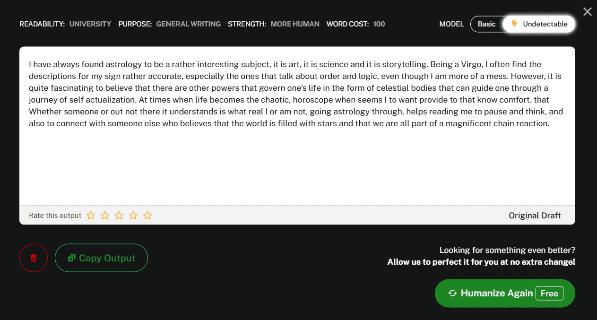Image resolution: width=597 pixels, height=320 pixels.
Task: Switch to the Original Draft view
Action: pos(535,216)
